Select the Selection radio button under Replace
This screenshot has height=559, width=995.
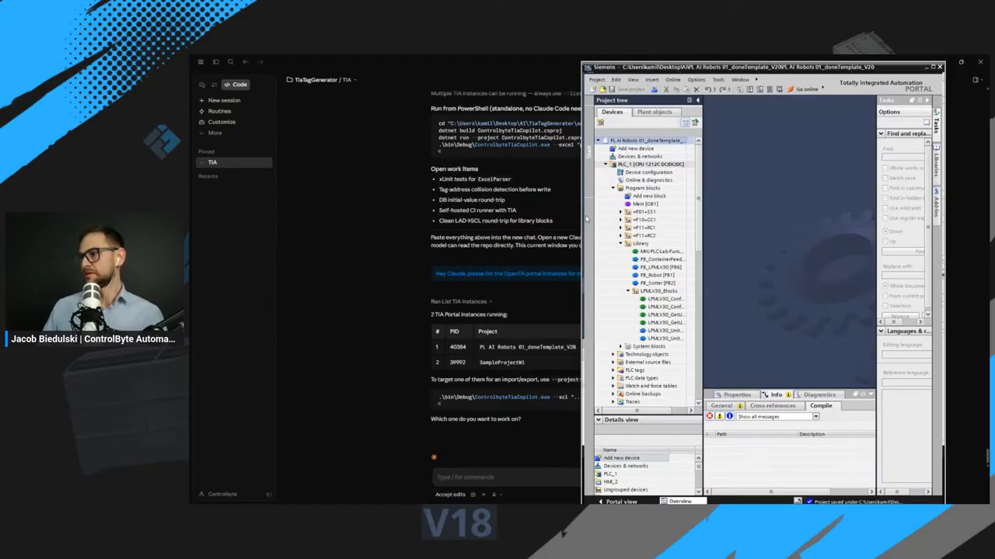(885, 305)
